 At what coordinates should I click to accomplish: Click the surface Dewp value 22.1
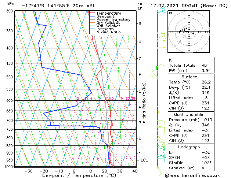206,88
